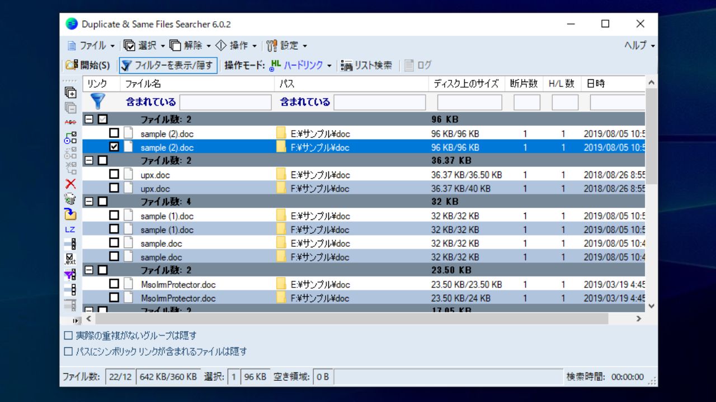This screenshot has width=716, height=402.
Task: Click the red X delete sidebar icon
Action: click(x=70, y=184)
